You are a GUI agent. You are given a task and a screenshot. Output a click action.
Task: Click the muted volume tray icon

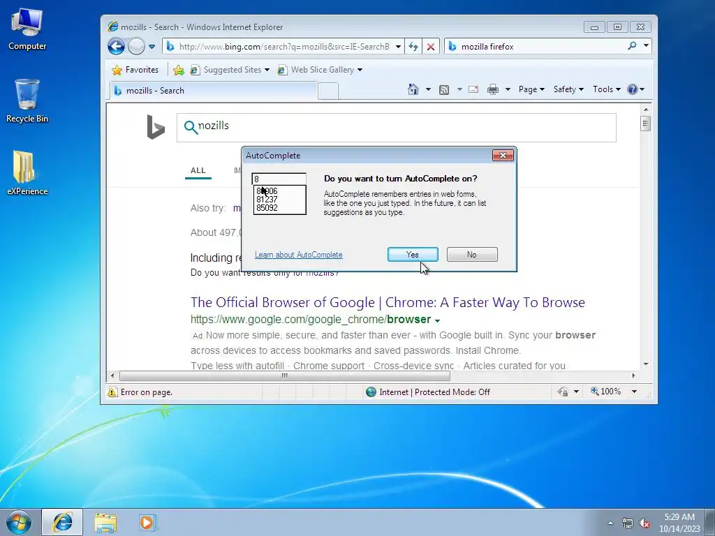click(644, 523)
